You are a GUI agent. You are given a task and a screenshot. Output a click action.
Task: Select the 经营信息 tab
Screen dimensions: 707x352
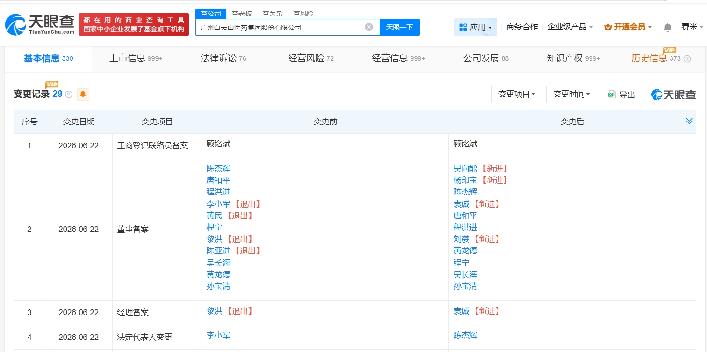tap(398, 58)
